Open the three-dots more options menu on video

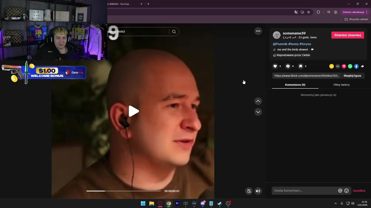pos(258,31)
